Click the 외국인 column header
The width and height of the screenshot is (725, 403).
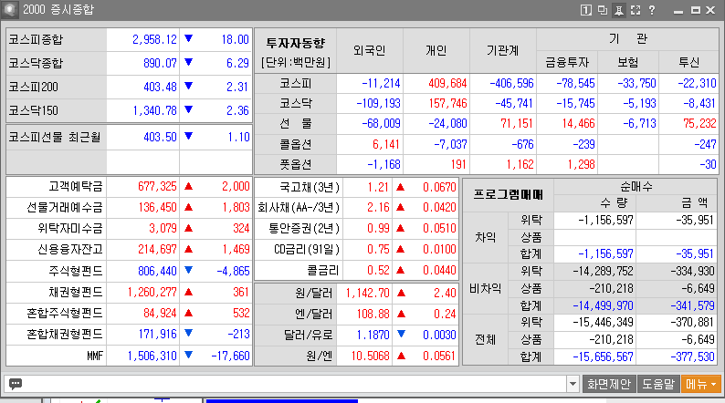(x=370, y=50)
